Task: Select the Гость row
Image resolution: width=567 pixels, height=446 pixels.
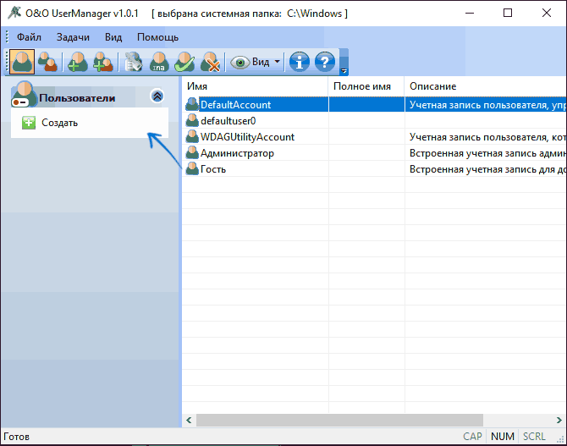Action: (374, 169)
